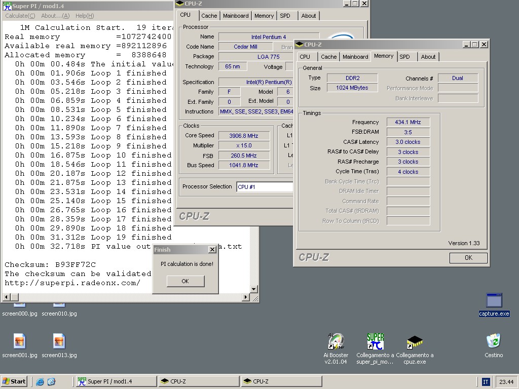The height and width of the screenshot is (389, 519).
Task: Click the front CPU-Z window title icon
Action: pyautogui.click(x=299, y=45)
